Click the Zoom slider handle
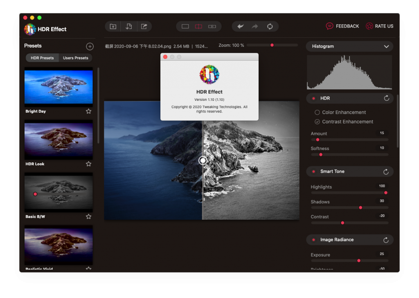This screenshot has height=298, width=419. click(272, 45)
